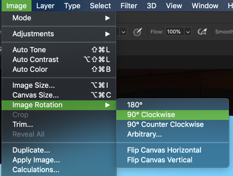This screenshot has height=176, width=233.
Task: Open the Select menu
Action: [100, 6]
